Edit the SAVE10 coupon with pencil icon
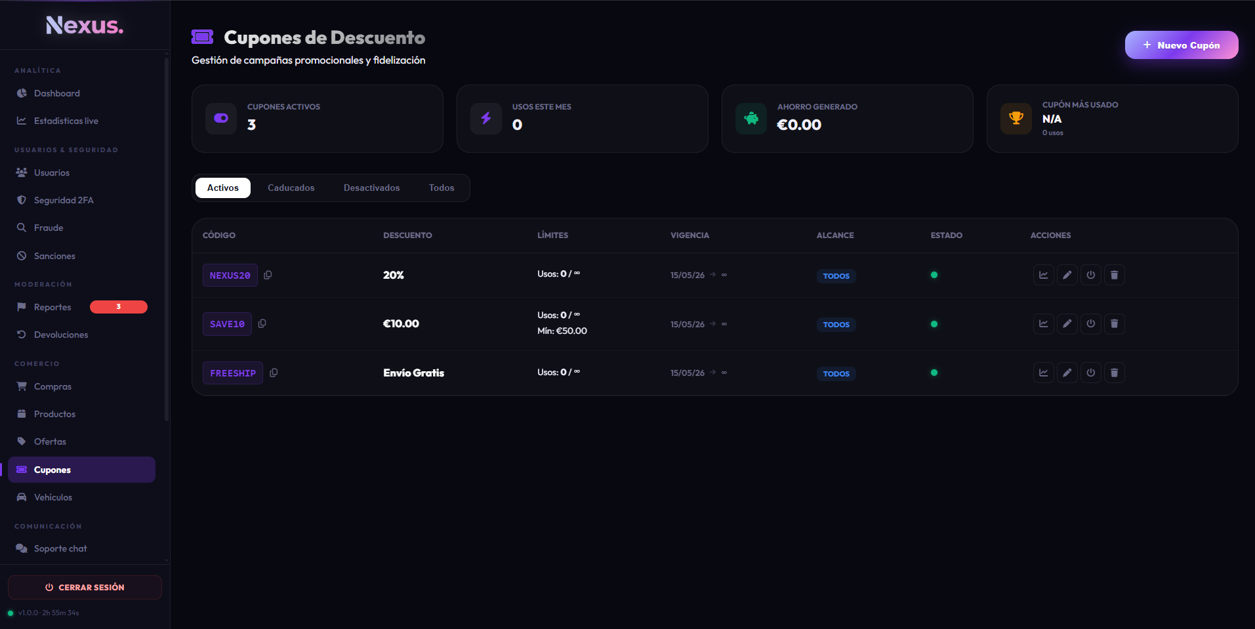 click(x=1067, y=324)
